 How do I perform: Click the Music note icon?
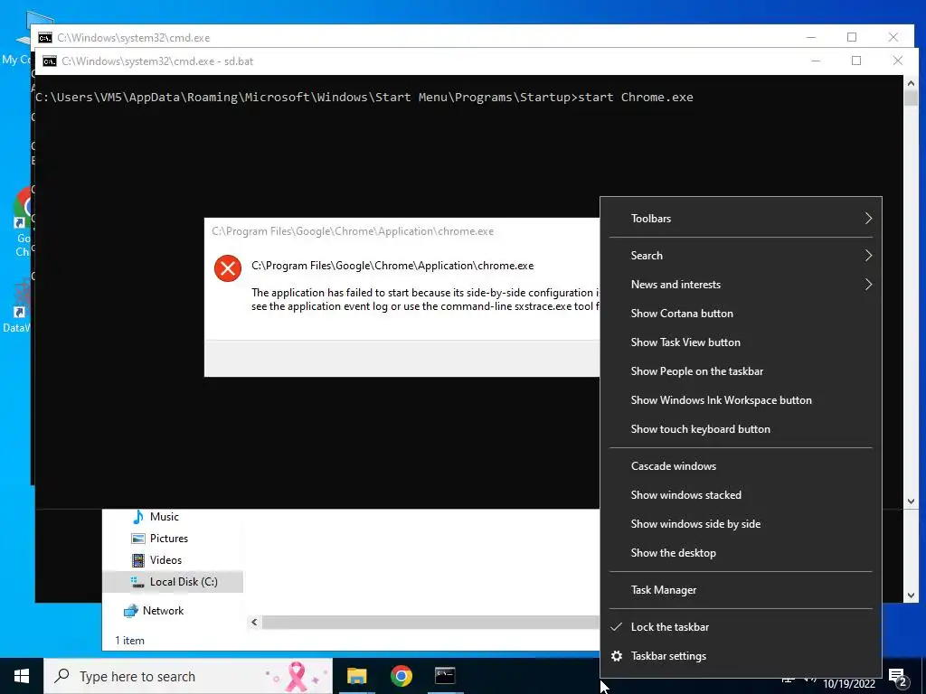[x=138, y=517]
